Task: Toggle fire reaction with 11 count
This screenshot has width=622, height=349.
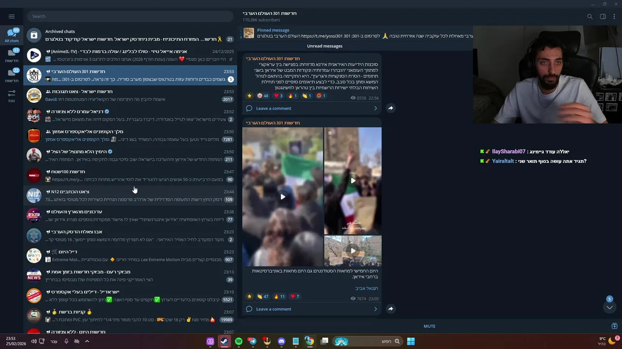Action: pyautogui.click(x=279, y=297)
